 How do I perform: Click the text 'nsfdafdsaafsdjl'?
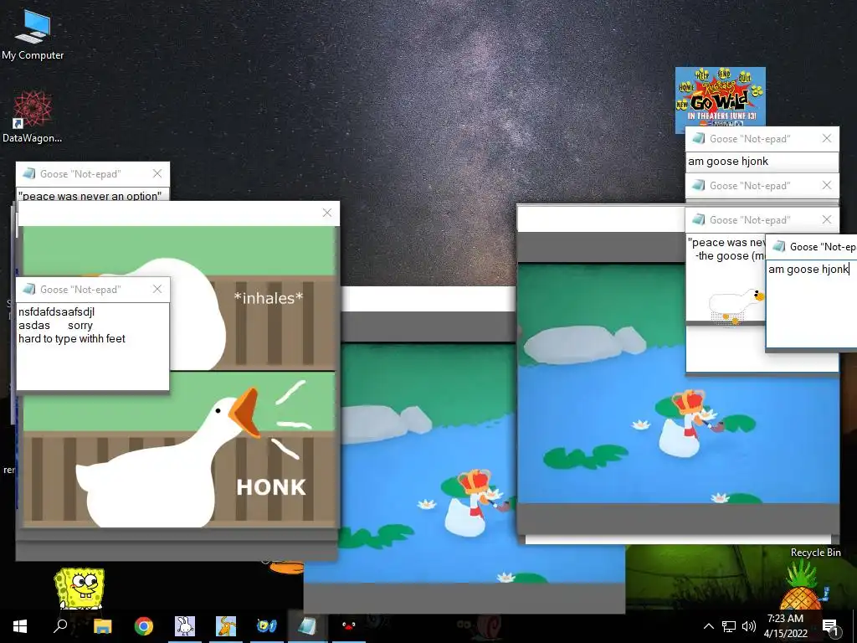click(x=56, y=312)
